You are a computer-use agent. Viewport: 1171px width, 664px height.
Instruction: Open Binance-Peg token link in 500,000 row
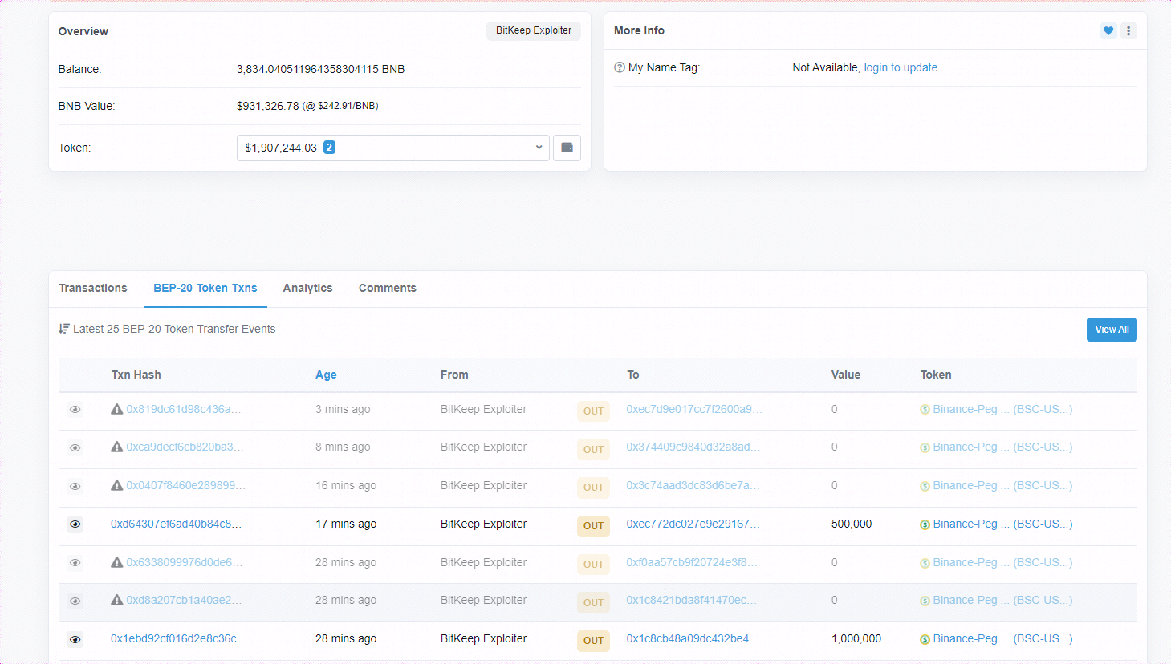[1002, 524]
